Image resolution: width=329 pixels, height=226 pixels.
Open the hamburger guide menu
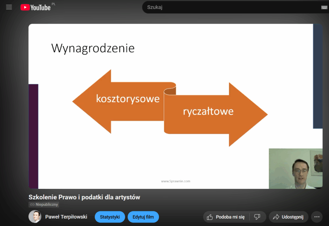coord(9,7)
